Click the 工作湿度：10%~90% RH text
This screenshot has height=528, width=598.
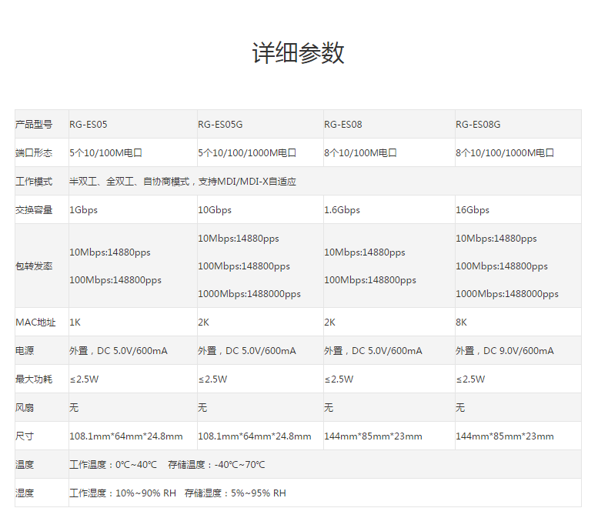pyautogui.click(x=122, y=493)
